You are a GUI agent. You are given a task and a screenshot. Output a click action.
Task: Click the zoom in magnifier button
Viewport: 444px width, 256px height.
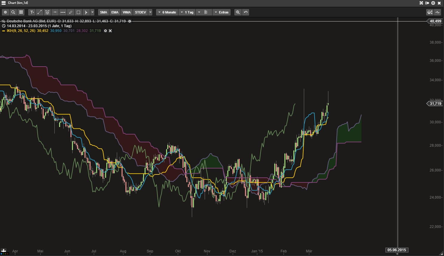coord(238,12)
